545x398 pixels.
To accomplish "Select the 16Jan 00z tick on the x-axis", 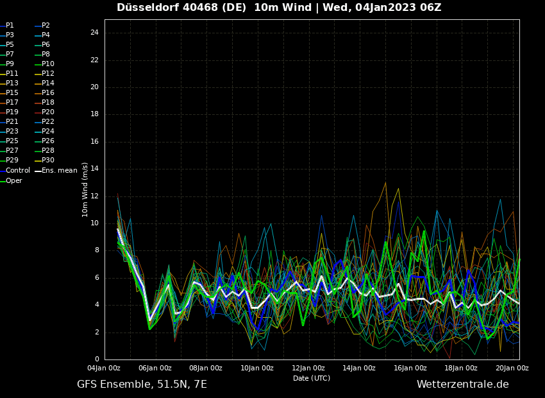I will click(x=410, y=368).
